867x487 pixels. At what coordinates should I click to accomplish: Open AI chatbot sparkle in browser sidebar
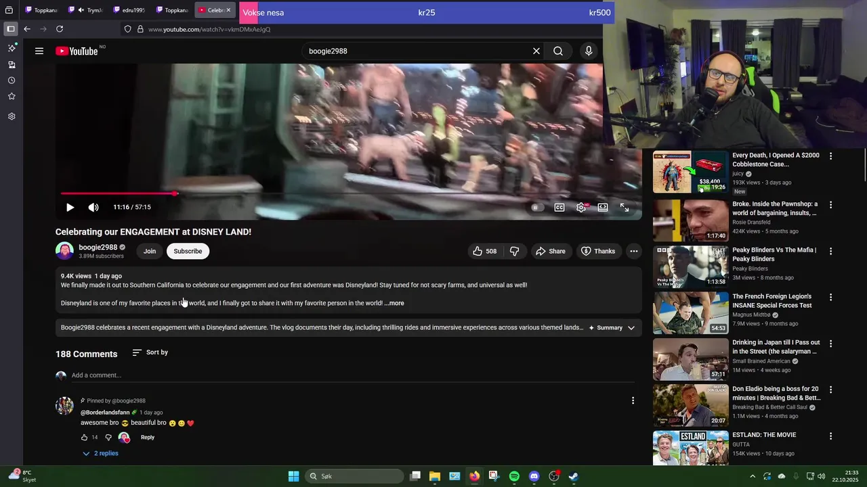12,48
